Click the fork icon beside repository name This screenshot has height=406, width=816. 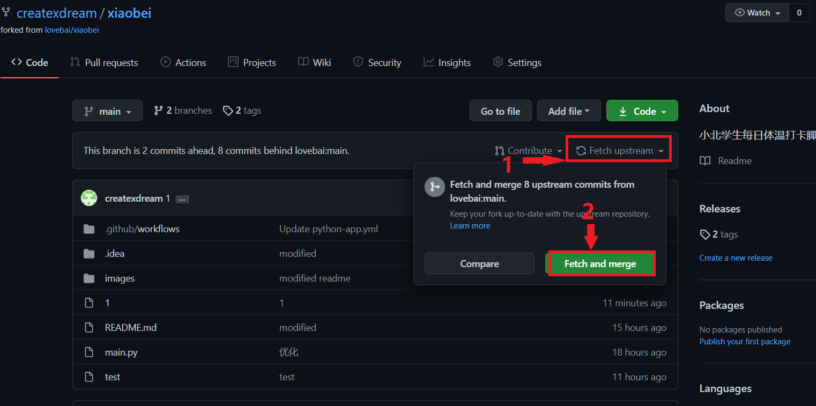tap(6, 12)
